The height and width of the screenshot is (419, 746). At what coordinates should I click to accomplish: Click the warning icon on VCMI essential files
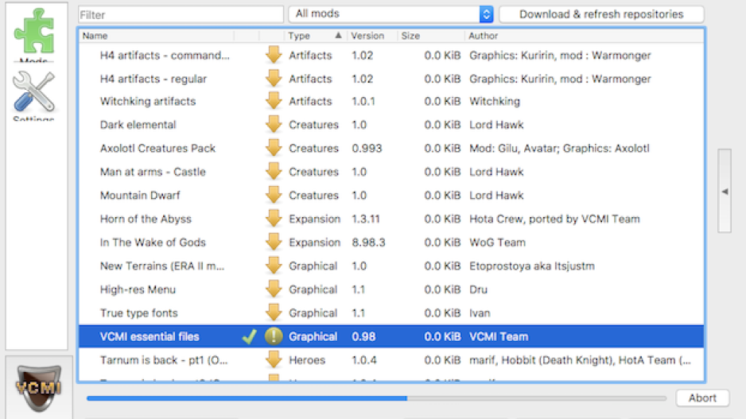tap(274, 336)
